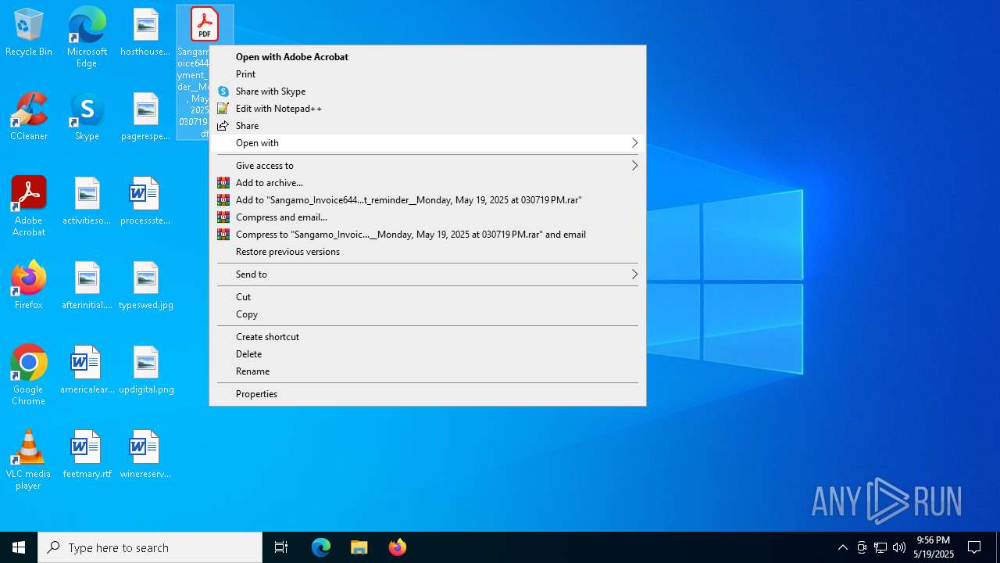Click the Task View taskbar button
1000x563 pixels.
tap(281, 547)
